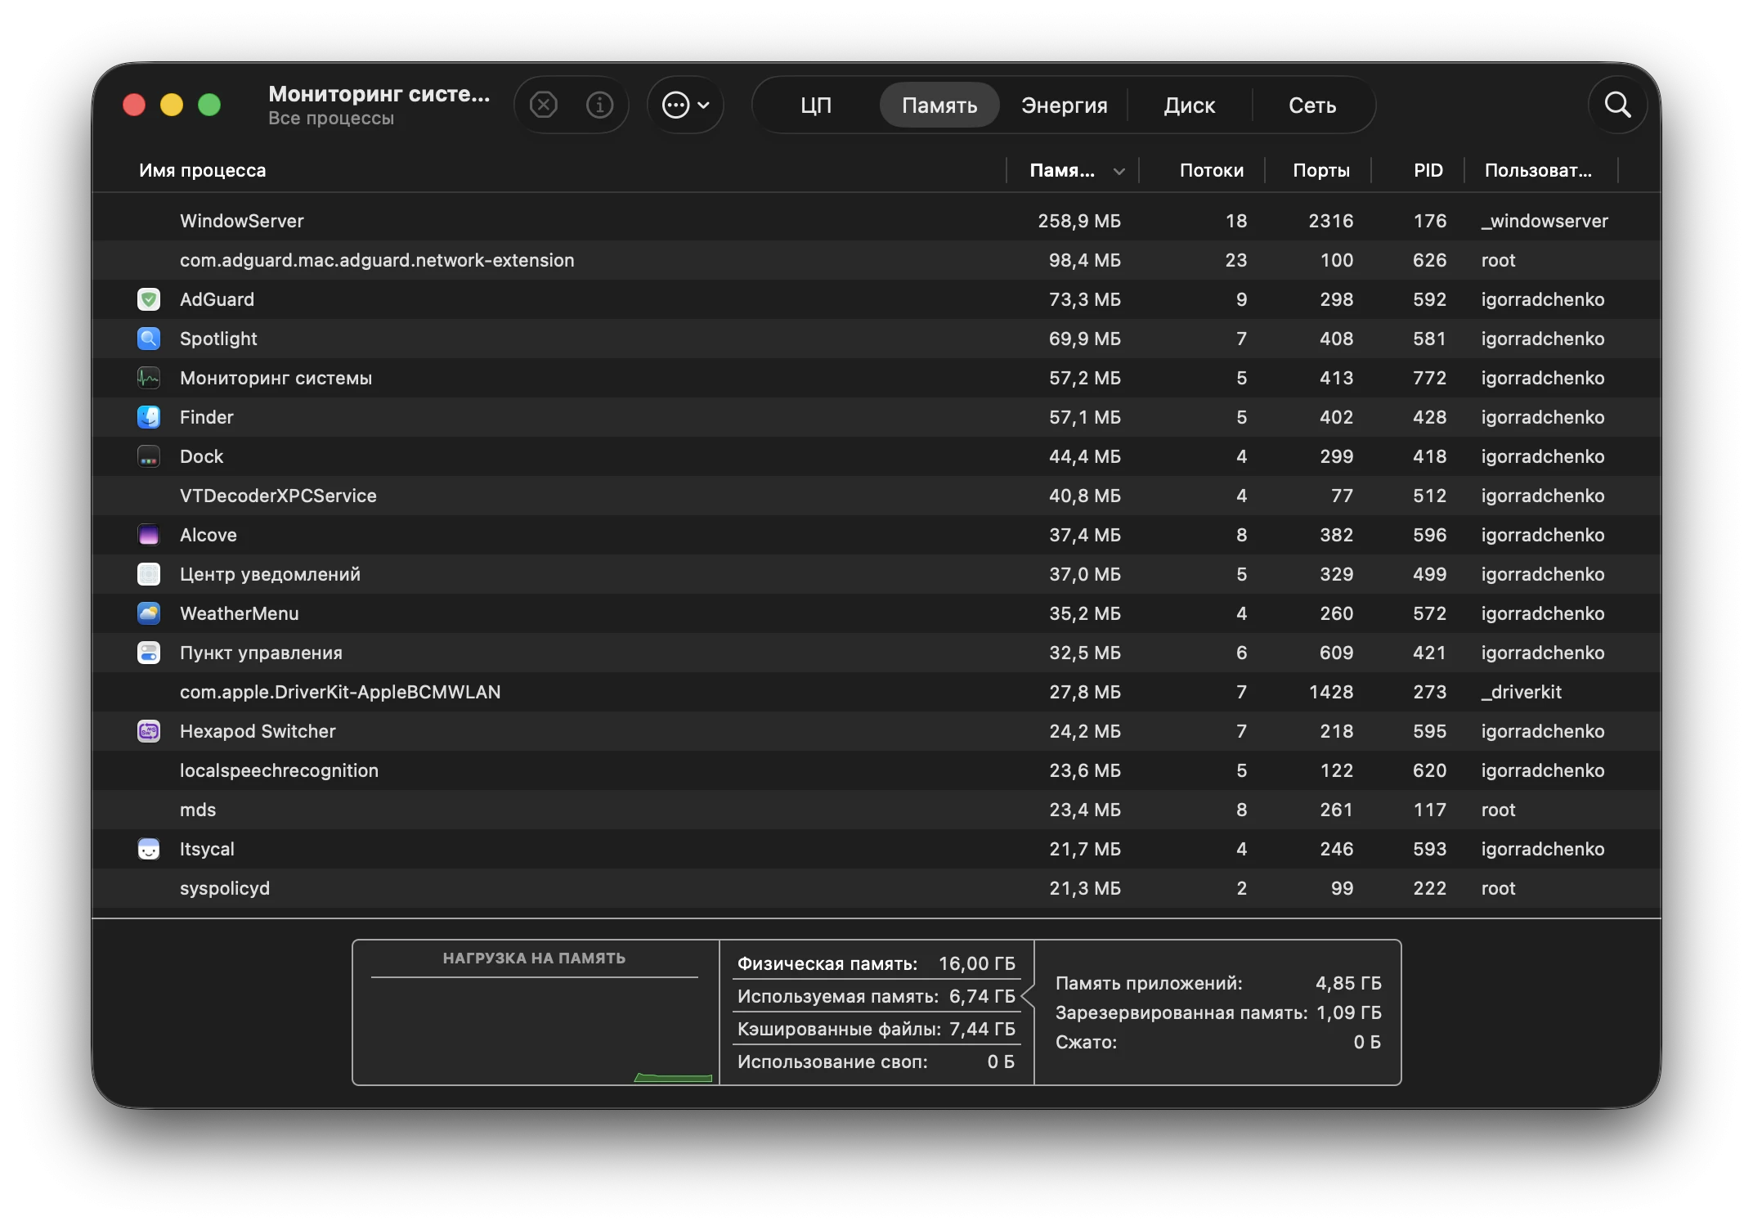
Task: Sort by the Порты column header
Action: pos(1320,170)
